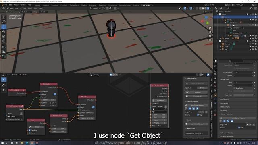Expand the Player item in outliner
The image size is (258, 145).
(220, 39)
